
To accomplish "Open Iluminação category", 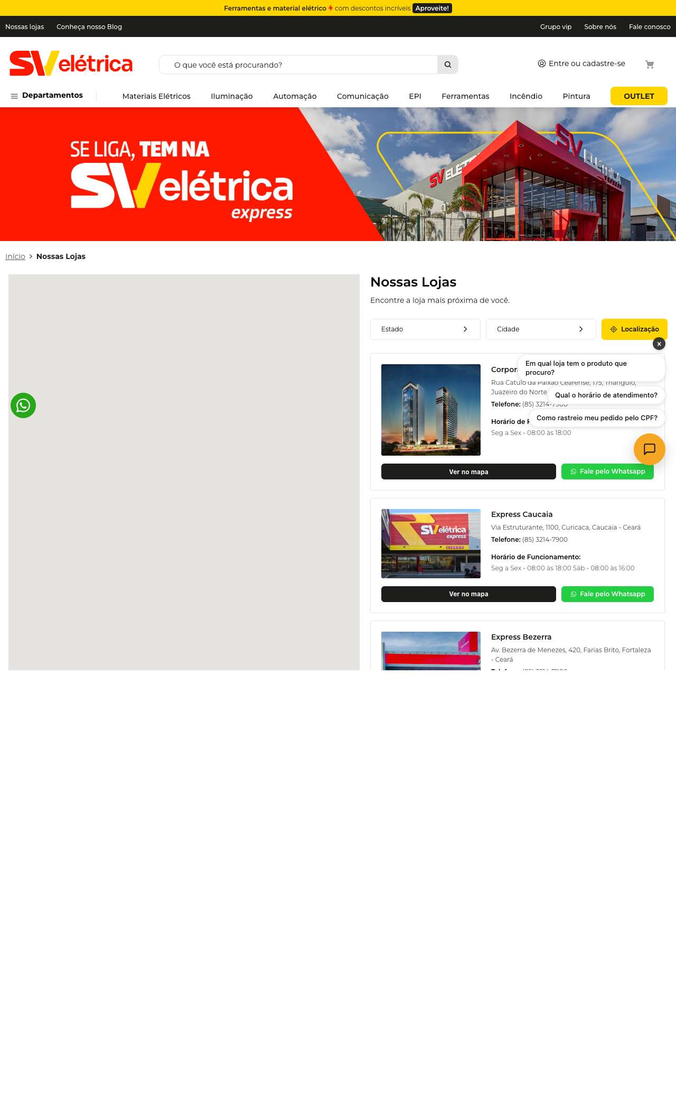I will [232, 96].
